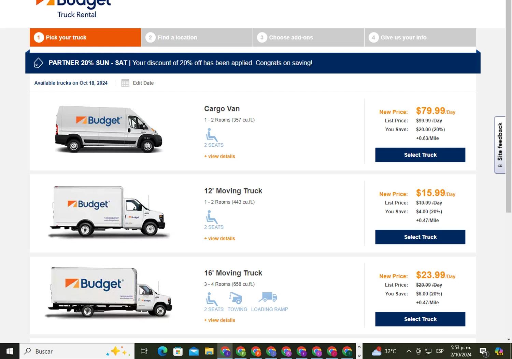This screenshot has width=512, height=359.
Task: Click the struck-through $29.99 /Day list price
Action: coord(429,285)
